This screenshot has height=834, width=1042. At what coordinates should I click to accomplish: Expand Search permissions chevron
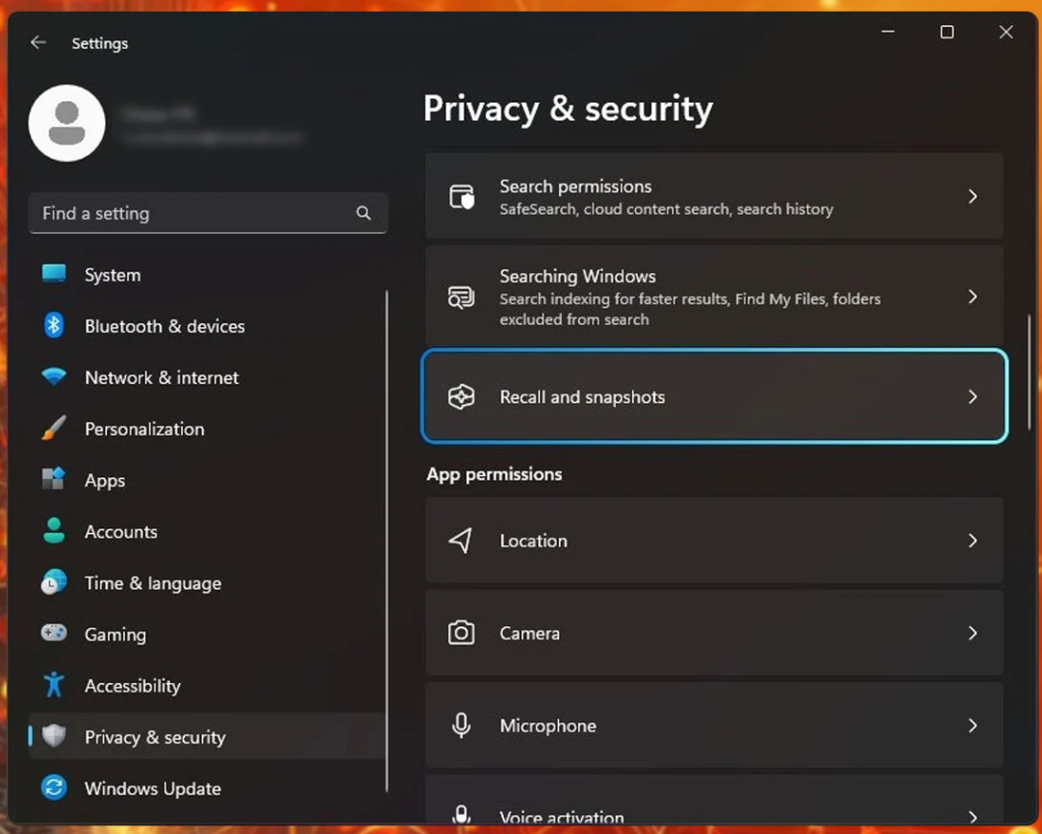pos(972,196)
